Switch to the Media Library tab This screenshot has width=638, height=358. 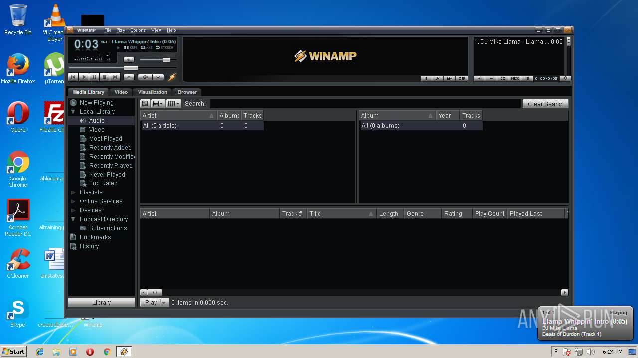coord(88,92)
